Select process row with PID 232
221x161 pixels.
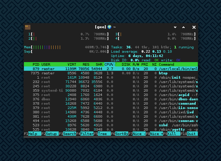click(111, 82)
